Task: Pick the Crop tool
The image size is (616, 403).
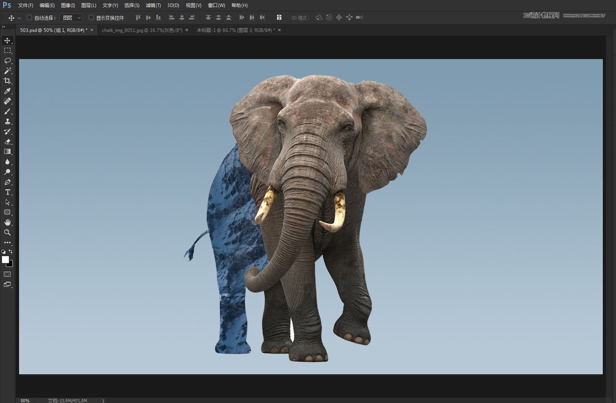Action: 7,81
